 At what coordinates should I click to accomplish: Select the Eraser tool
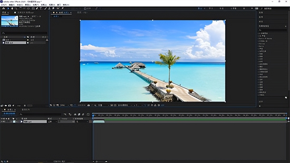[53, 8]
